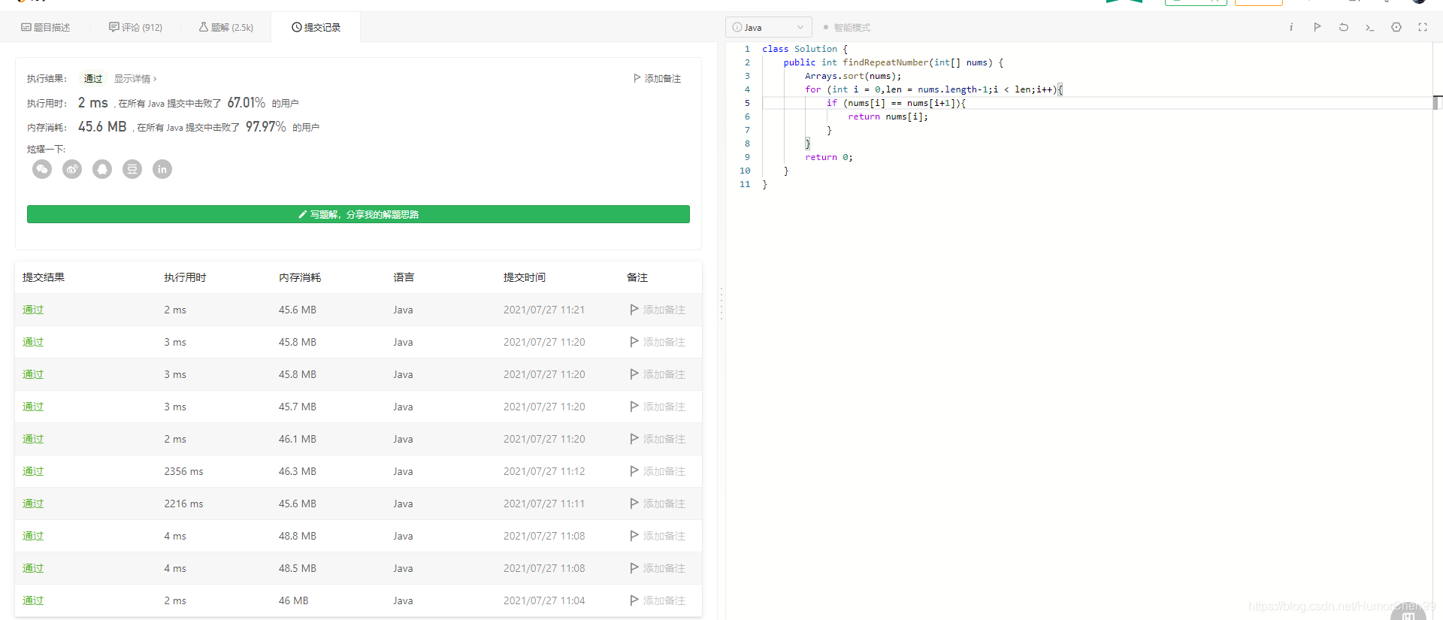Select the 提交记录 tab
Screen dimensions: 1443x620
(316, 27)
